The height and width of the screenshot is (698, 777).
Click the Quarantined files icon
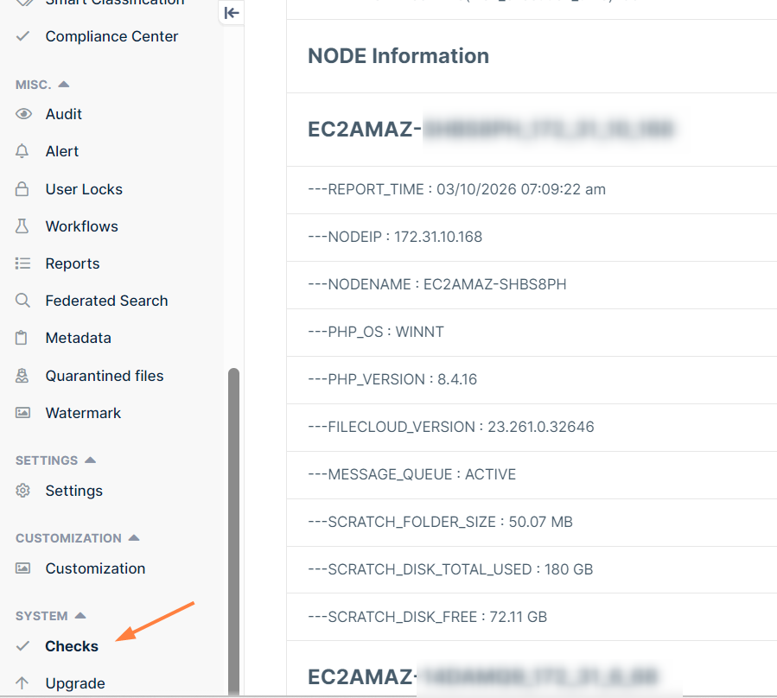tap(22, 375)
